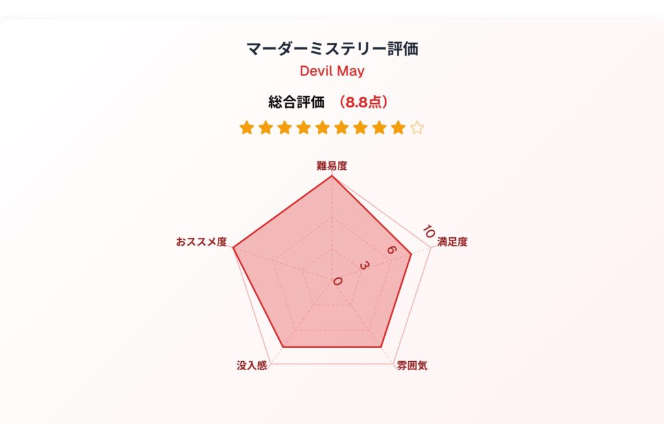Screen dimensions: 664x424
Task: Click the ninth filled star
Action: (398, 128)
